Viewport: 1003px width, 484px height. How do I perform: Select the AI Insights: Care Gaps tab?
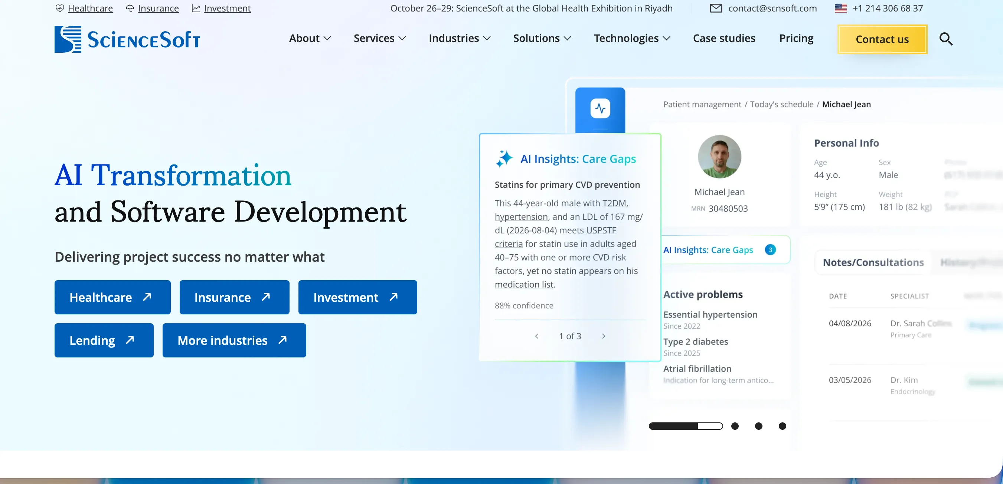726,250
